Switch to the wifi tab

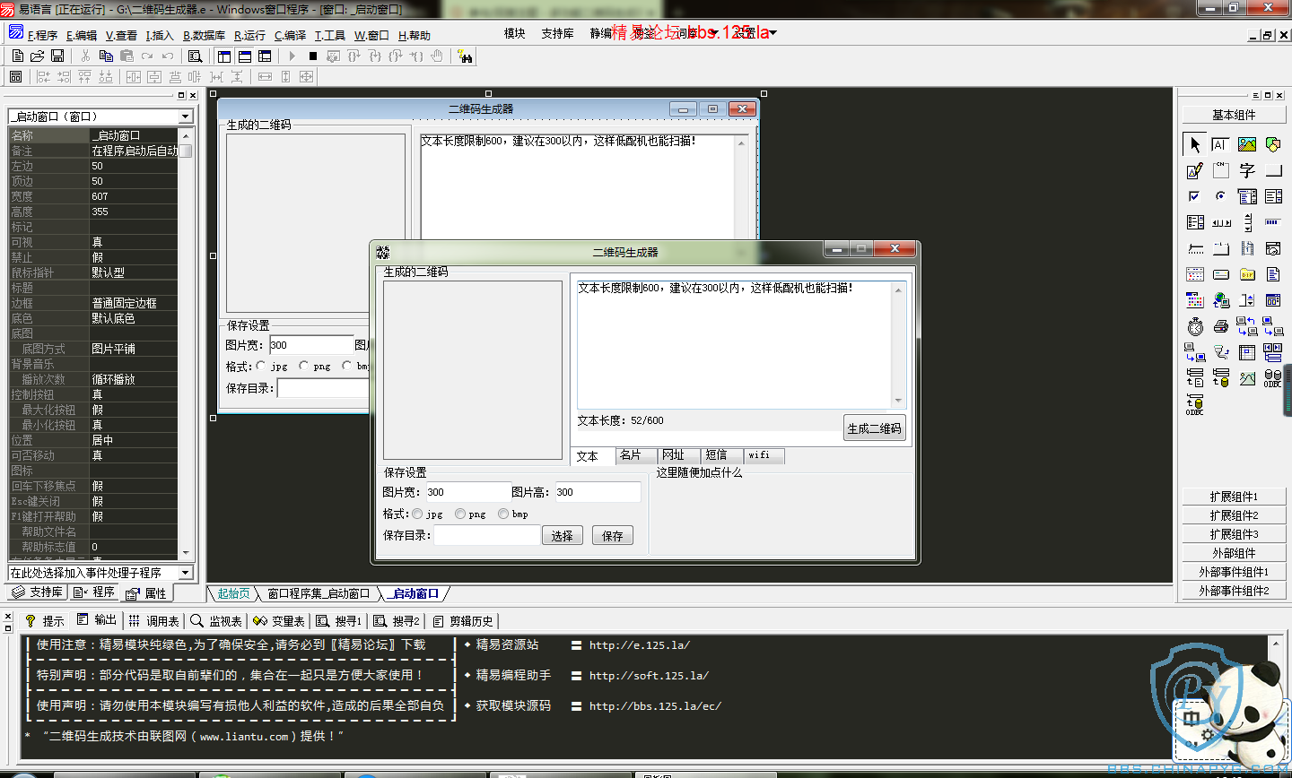[764, 455]
